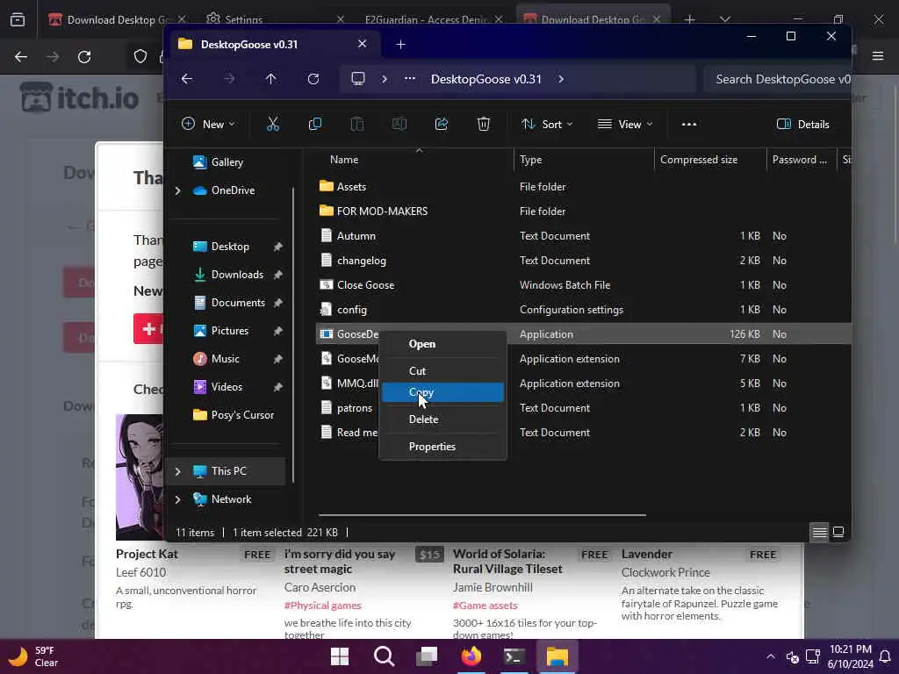Screen dimensions: 899x674
Task: Refresh the DesktopGoose folder view
Action: pyautogui.click(x=313, y=78)
